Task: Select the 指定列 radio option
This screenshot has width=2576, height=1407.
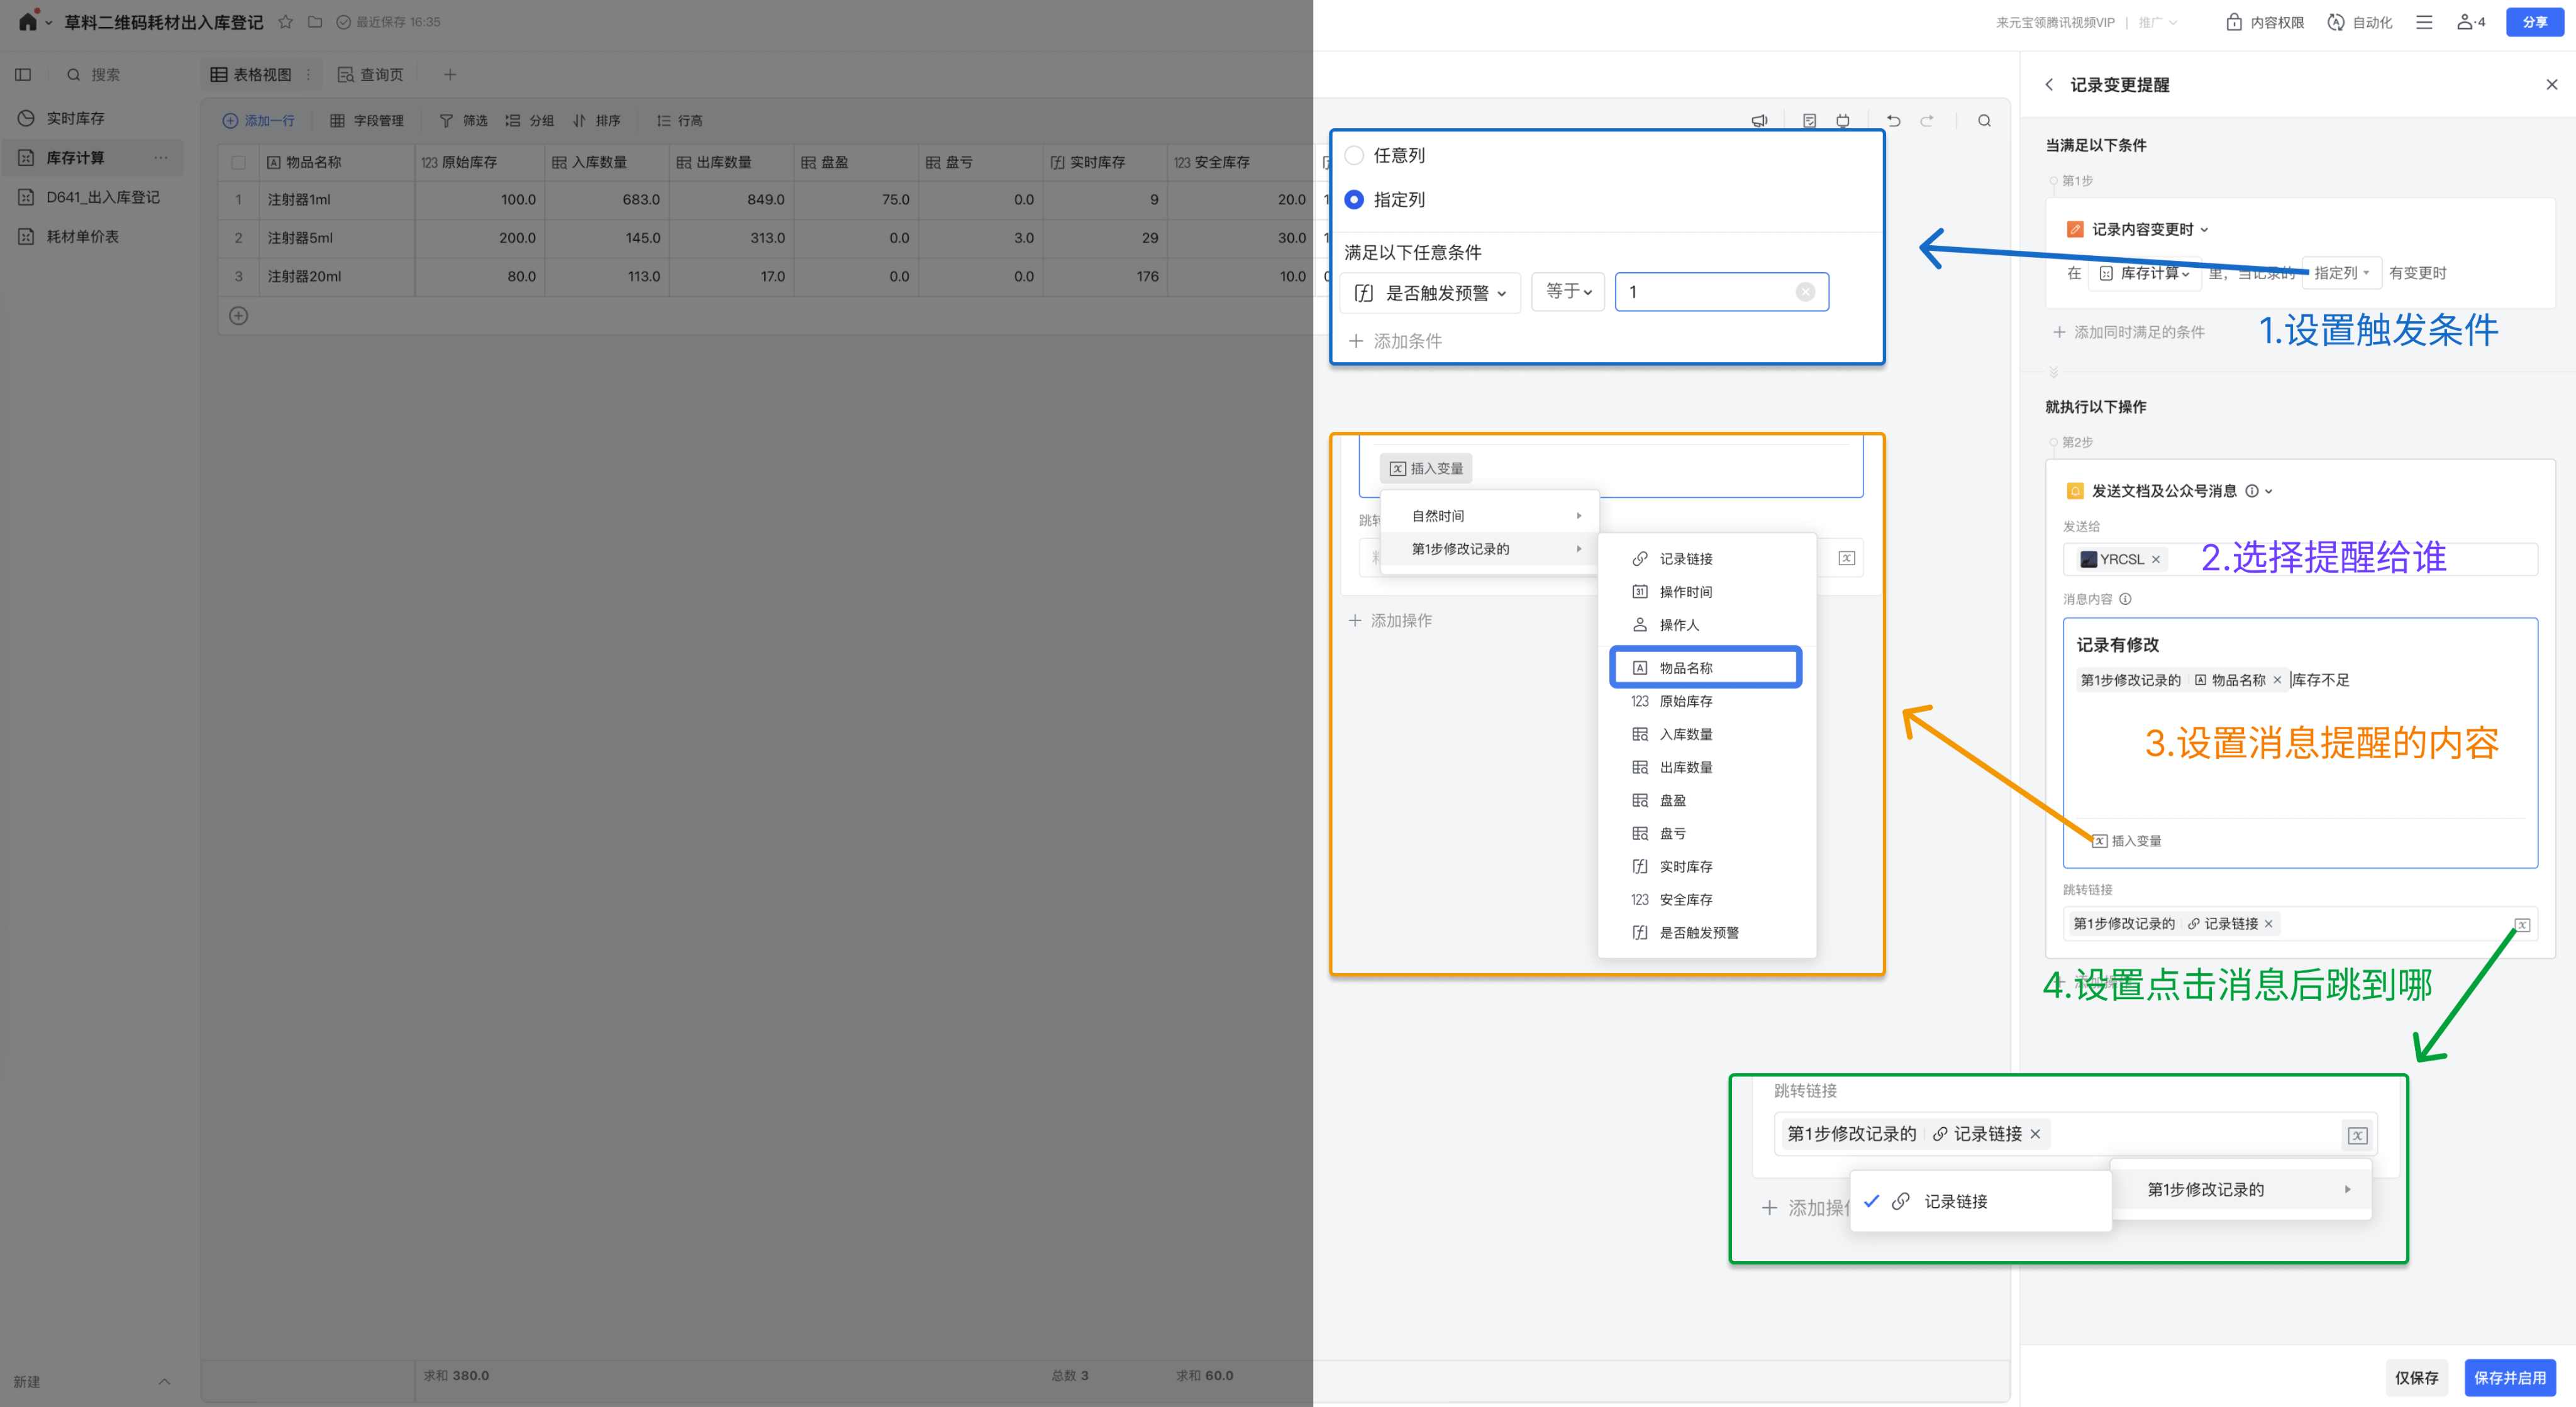Action: [1354, 200]
